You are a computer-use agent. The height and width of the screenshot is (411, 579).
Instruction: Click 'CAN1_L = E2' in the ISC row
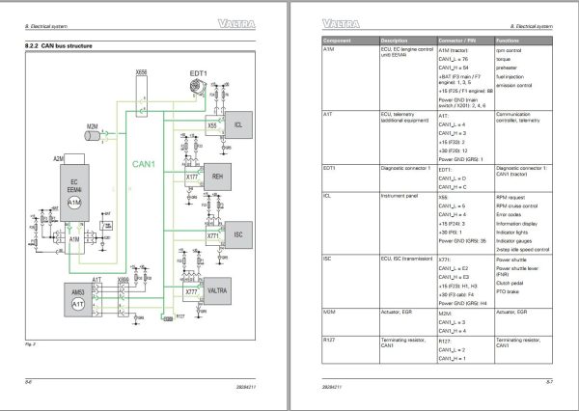click(x=454, y=268)
